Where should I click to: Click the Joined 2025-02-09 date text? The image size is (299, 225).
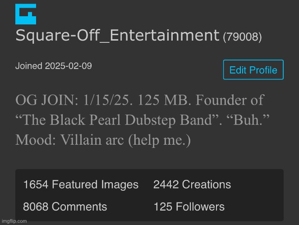(x=54, y=66)
